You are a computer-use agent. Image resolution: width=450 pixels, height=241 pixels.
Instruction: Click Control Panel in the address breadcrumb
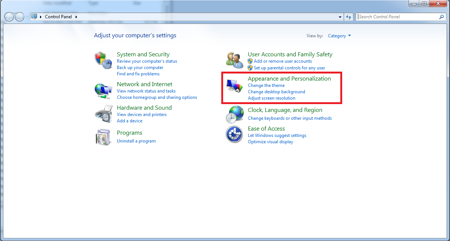pyautogui.click(x=58, y=17)
